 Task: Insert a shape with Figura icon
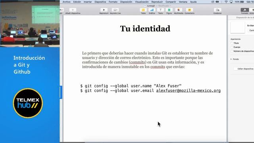point(169,10)
